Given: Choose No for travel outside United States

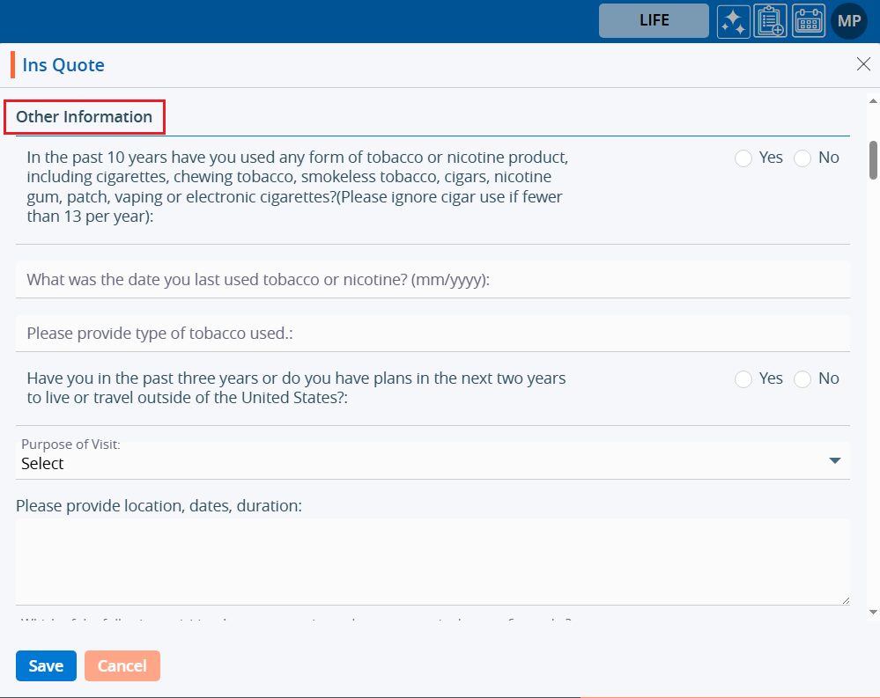Looking at the screenshot, I should pos(802,379).
